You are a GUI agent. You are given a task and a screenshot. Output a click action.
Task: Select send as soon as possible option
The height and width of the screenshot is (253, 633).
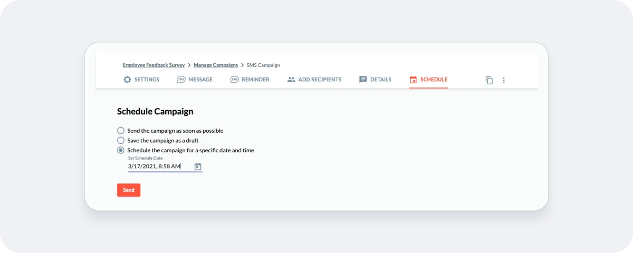pos(121,130)
